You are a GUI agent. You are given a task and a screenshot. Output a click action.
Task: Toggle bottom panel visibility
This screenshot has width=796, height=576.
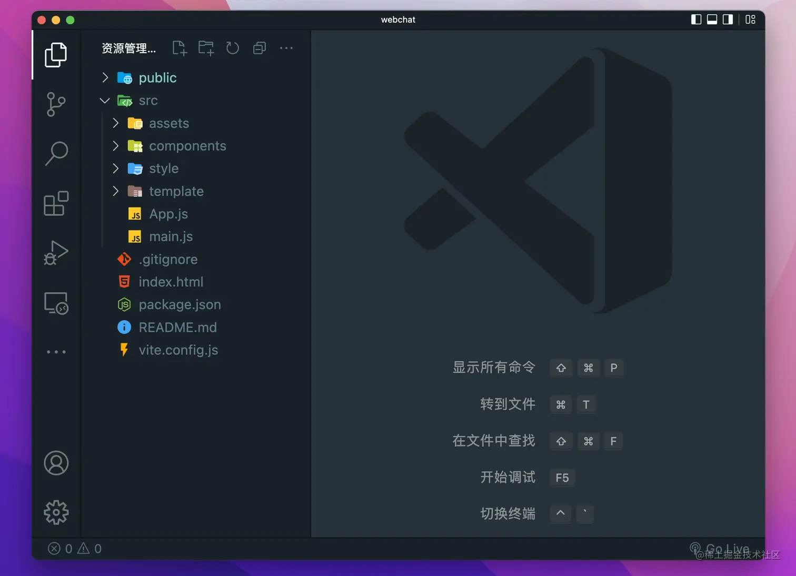[712, 19]
